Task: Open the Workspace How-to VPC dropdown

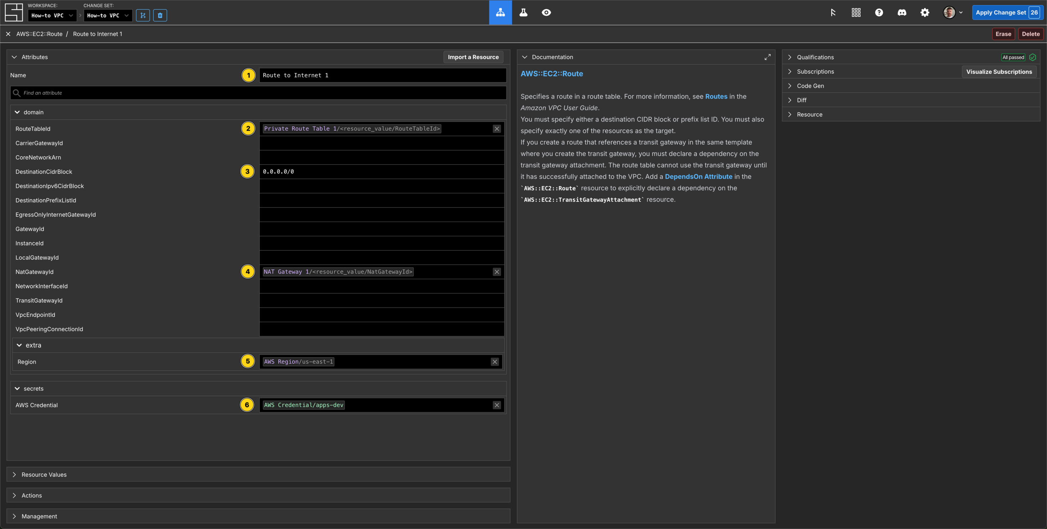Action: (x=52, y=15)
